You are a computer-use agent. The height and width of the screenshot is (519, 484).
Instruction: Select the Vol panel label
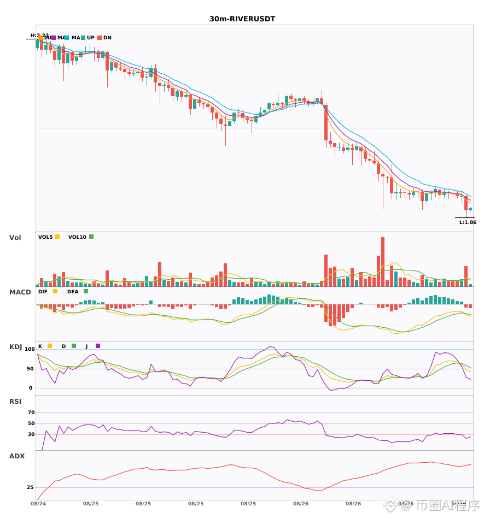pos(15,237)
